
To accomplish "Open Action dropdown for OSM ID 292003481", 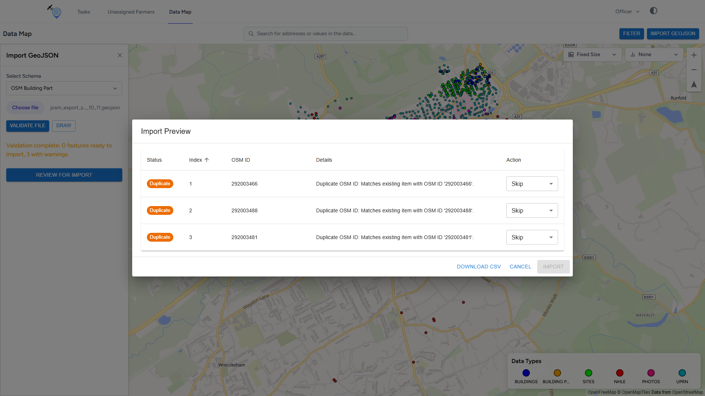I will point(532,237).
